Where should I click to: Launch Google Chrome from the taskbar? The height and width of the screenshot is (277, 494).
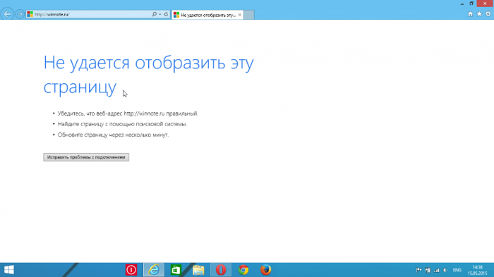(x=243, y=270)
